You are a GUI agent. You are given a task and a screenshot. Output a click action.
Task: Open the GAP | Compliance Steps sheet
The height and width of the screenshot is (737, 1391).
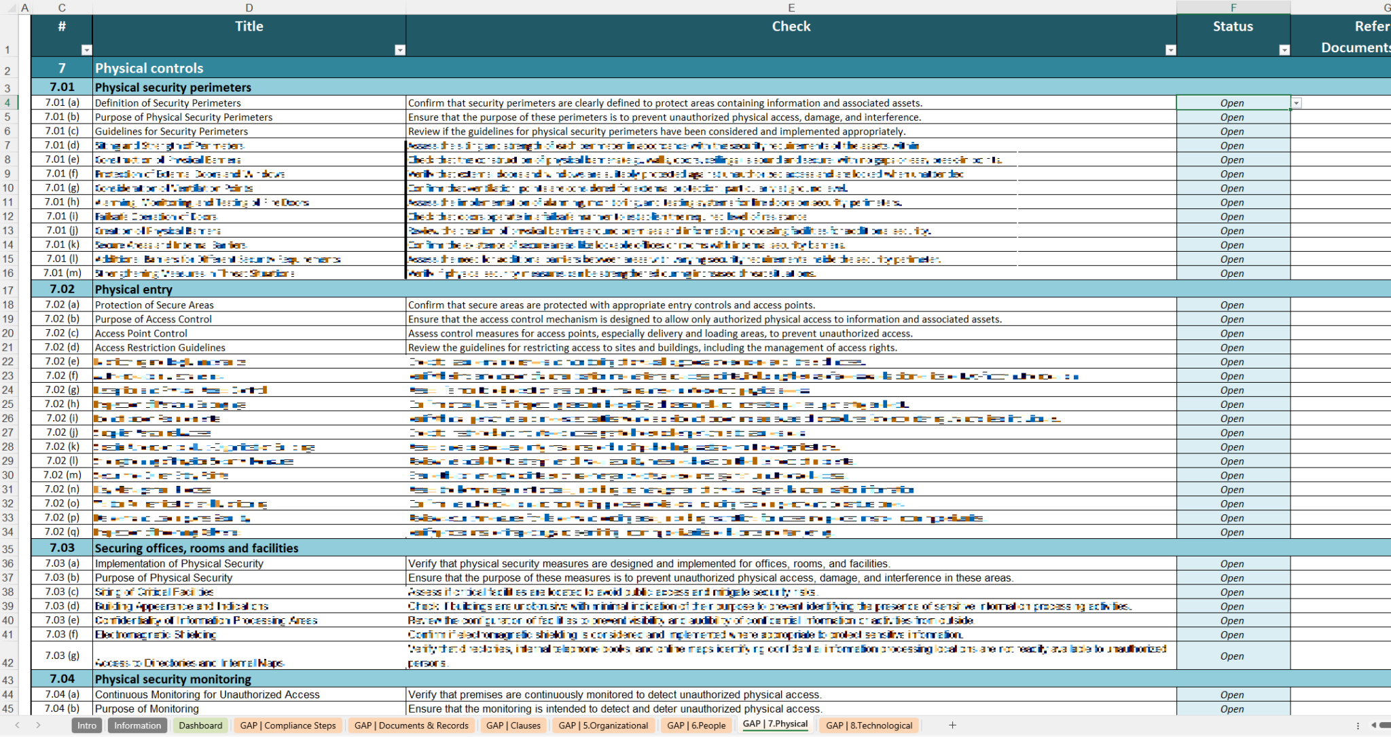click(x=288, y=725)
